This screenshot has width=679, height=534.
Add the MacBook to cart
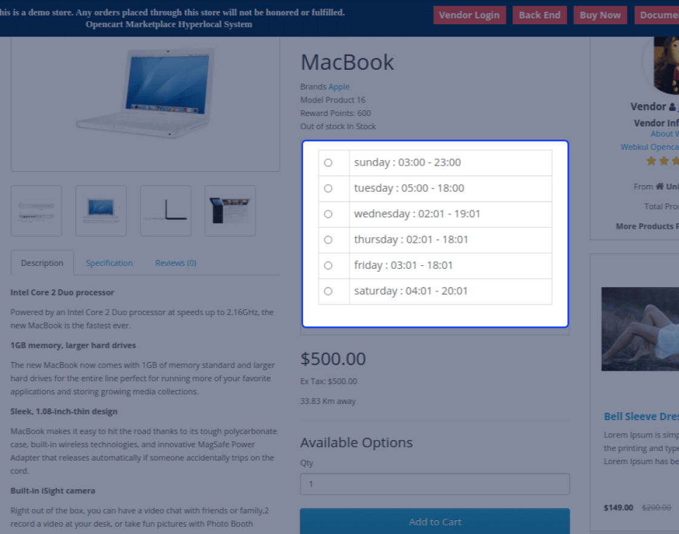pos(435,521)
